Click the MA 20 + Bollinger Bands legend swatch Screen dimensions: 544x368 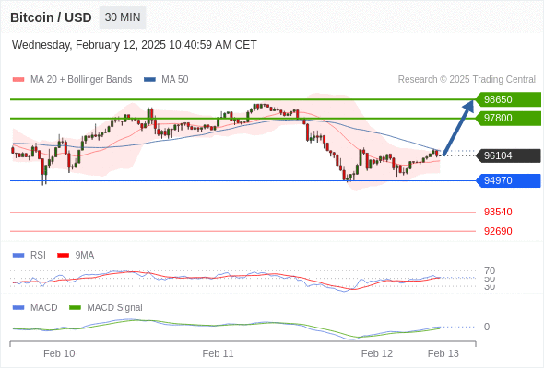(18, 80)
